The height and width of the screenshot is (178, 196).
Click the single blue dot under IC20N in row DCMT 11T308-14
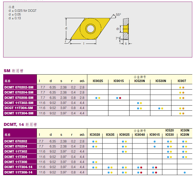click(185, 173)
